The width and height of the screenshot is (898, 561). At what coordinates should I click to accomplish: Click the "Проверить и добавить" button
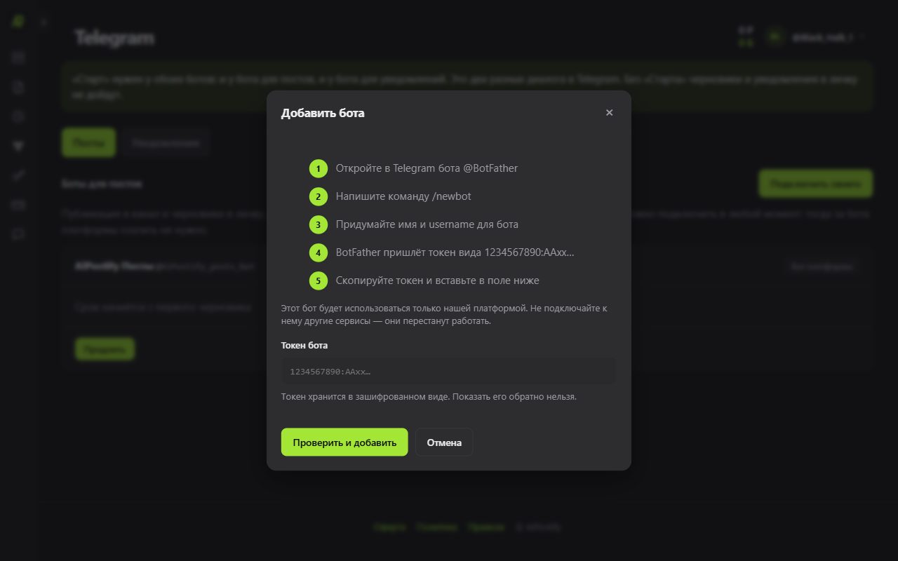[x=344, y=442]
